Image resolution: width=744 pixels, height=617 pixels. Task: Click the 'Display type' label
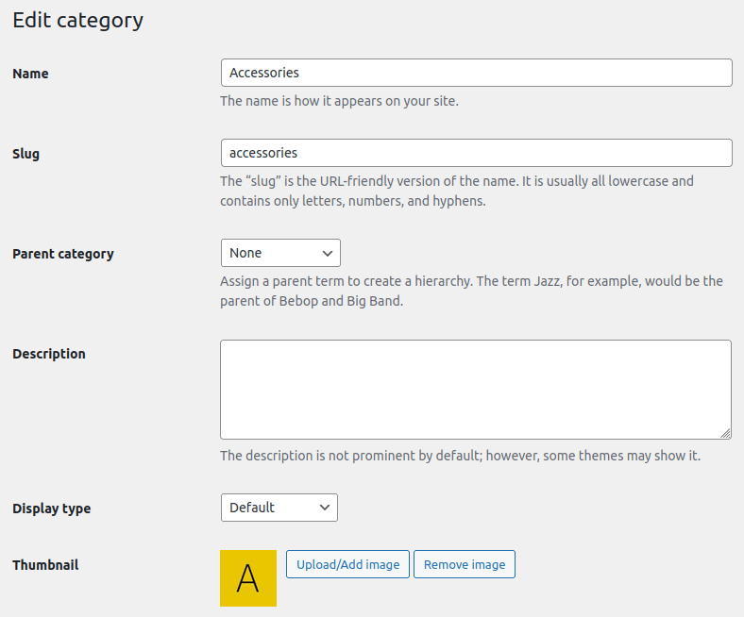point(52,509)
